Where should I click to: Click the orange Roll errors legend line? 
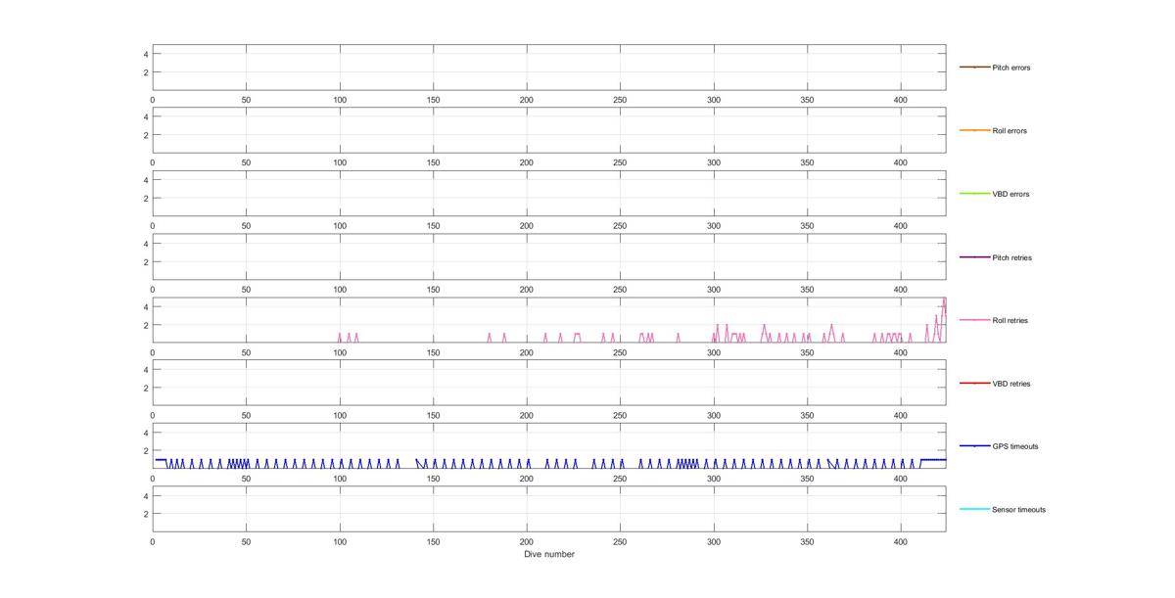pyautogui.click(x=974, y=130)
